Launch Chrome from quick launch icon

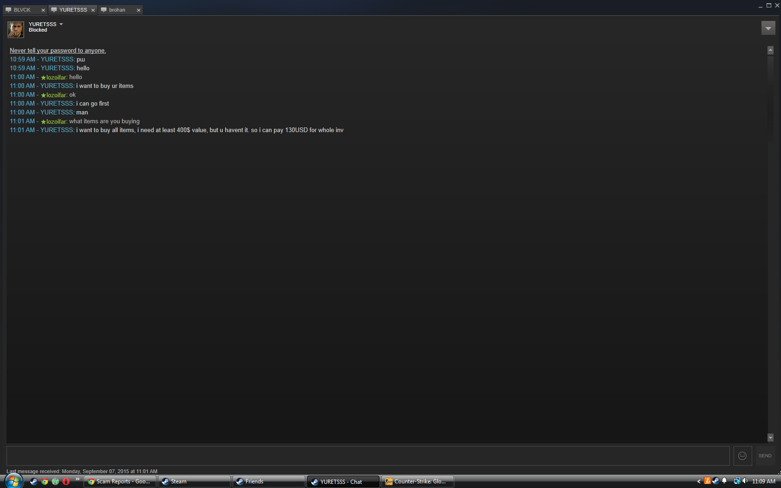coord(45,481)
